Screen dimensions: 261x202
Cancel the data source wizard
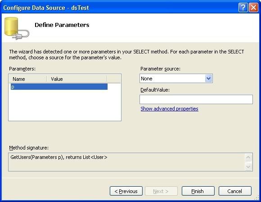235,191
